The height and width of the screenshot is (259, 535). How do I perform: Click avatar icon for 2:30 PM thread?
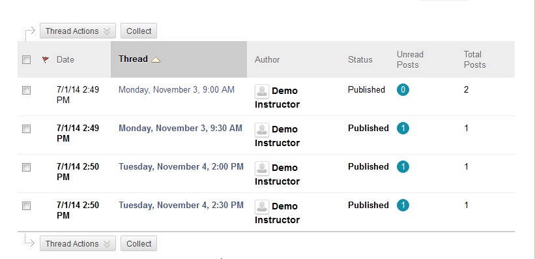click(262, 207)
